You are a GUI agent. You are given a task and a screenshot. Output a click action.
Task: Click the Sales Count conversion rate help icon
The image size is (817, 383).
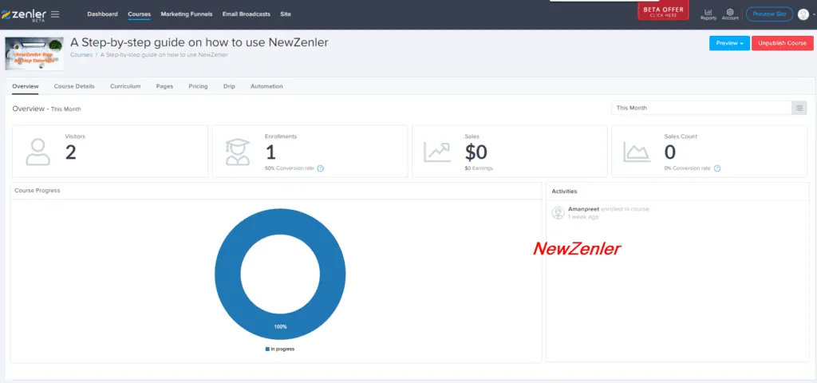717,168
